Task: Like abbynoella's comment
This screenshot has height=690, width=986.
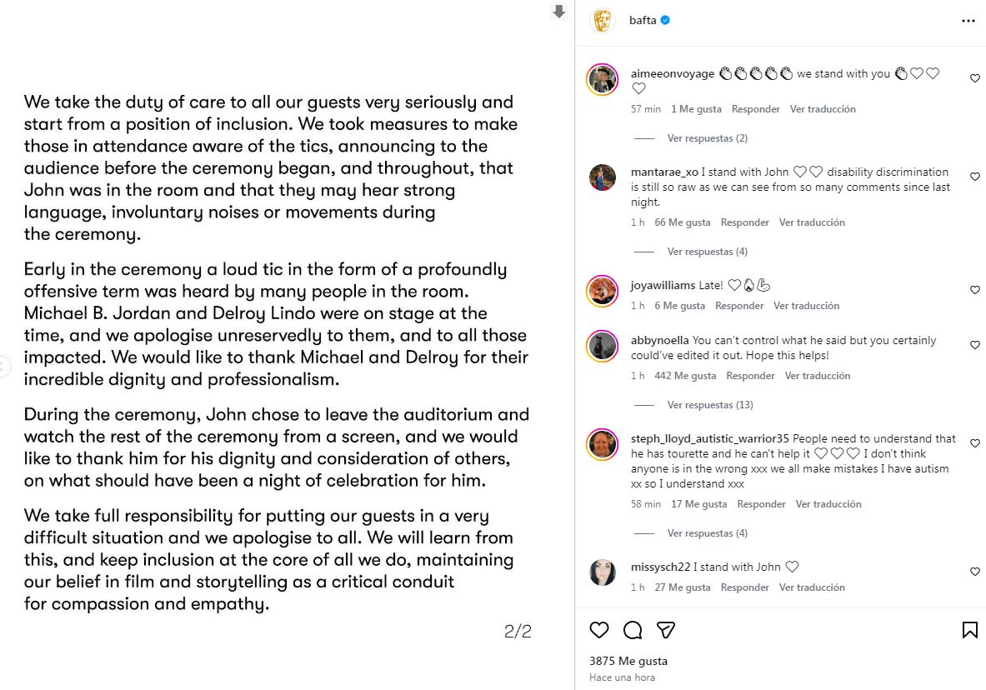Action: click(x=975, y=345)
